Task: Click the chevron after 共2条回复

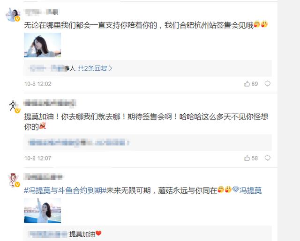Action: tap(111, 69)
